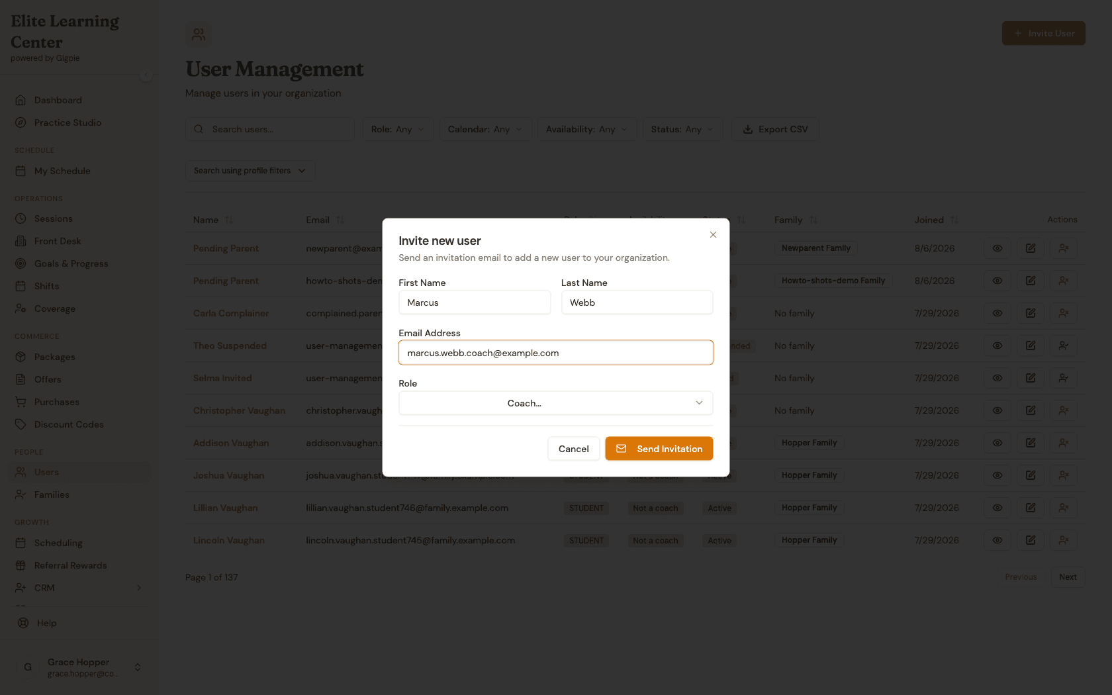Open the Role dropdown showing Coach
The image size is (1112, 695).
(556, 403)
